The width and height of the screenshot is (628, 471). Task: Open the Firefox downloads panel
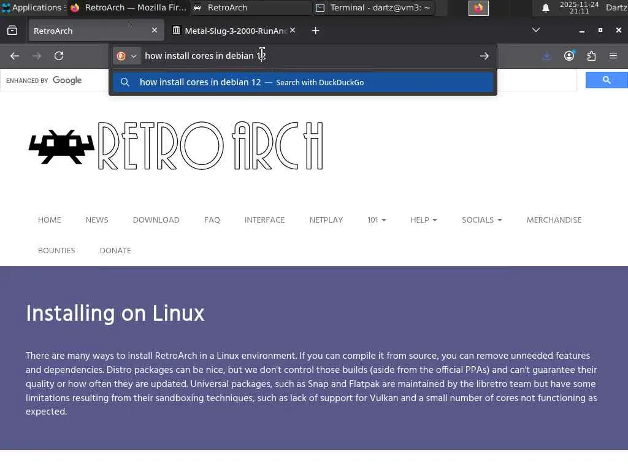coord(546,56)
